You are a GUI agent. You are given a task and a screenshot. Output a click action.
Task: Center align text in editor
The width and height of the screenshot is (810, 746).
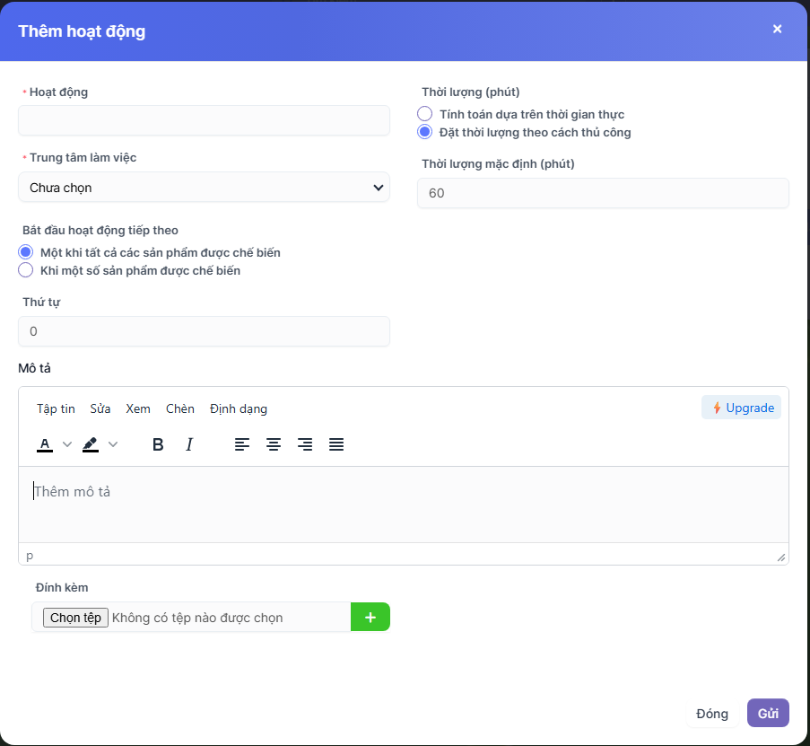pyautogui.click(x=274, y=444)
